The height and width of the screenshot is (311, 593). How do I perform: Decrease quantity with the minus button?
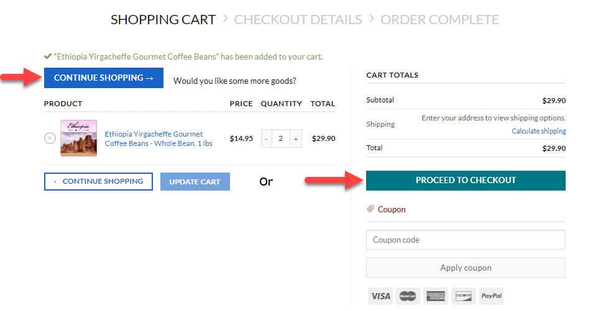tap(266, 138)
